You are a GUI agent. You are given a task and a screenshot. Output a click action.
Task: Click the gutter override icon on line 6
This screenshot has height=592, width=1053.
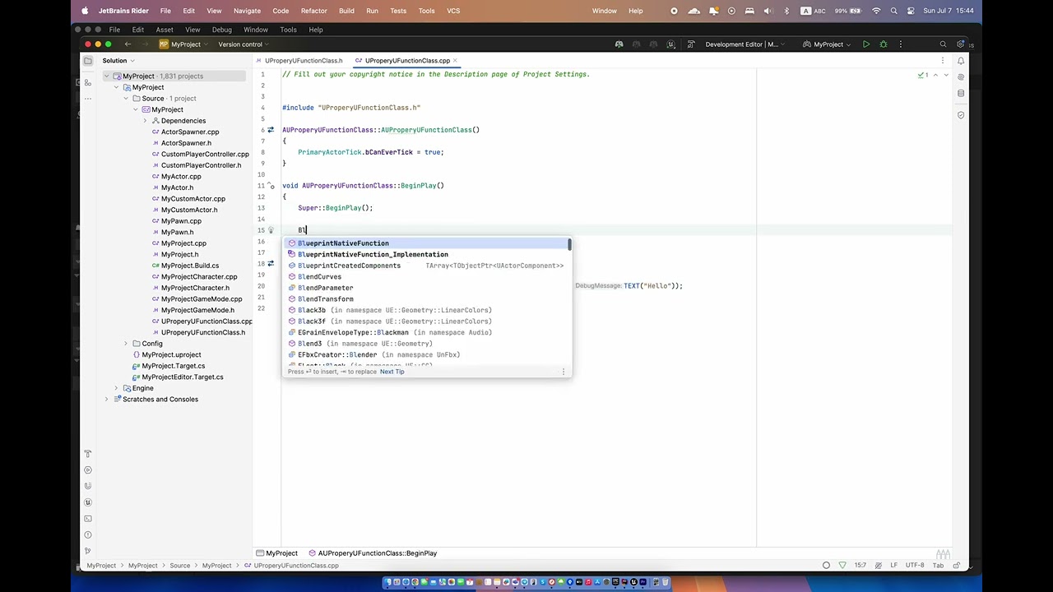pos(271,130)
